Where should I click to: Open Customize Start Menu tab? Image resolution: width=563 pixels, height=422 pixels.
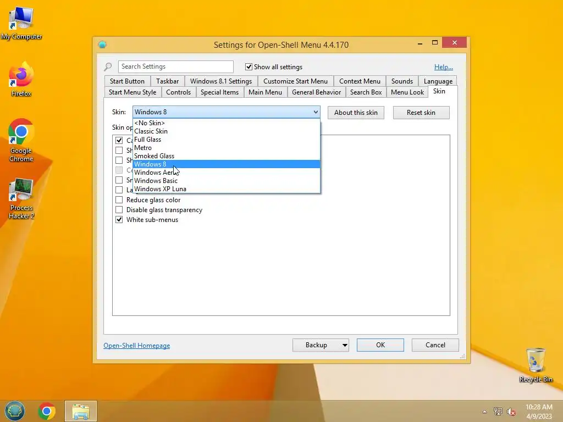click(x=295, y=81)
